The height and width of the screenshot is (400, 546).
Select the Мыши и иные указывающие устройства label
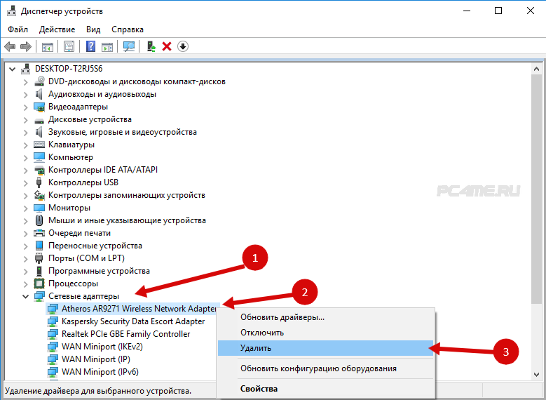click(127, 220)
